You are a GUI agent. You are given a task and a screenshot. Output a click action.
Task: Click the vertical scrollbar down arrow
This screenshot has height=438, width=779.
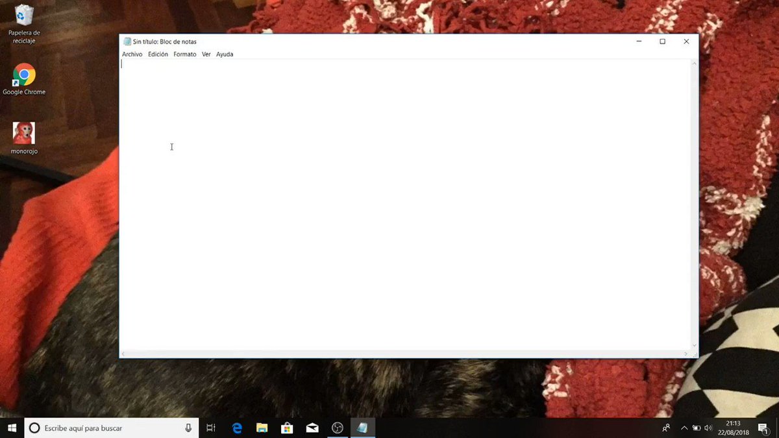(x=695, y=346)
